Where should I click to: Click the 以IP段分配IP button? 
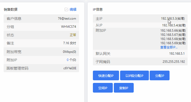[x=134, y=76]
